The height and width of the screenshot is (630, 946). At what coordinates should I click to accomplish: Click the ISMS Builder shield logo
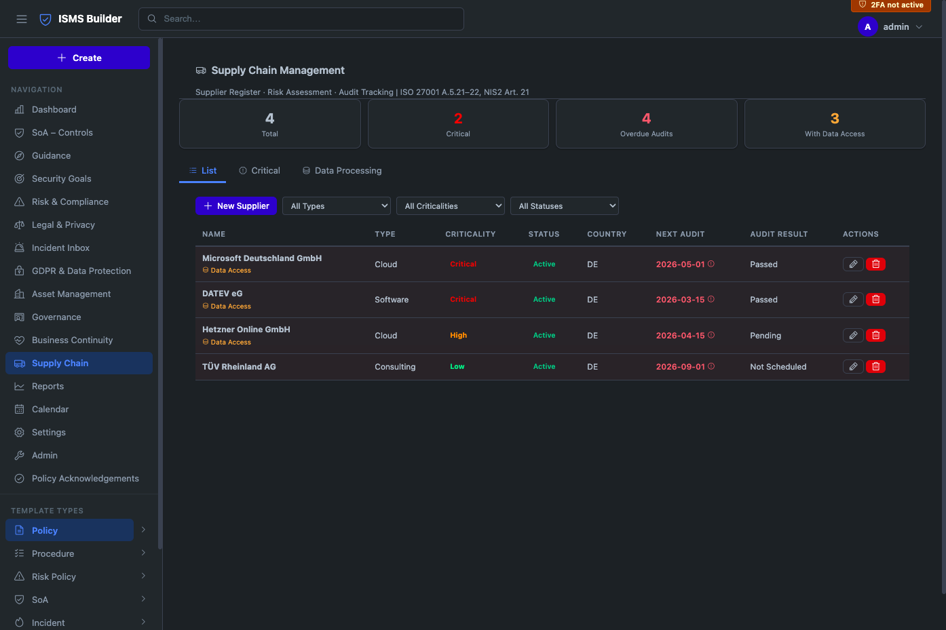(45, 19)
